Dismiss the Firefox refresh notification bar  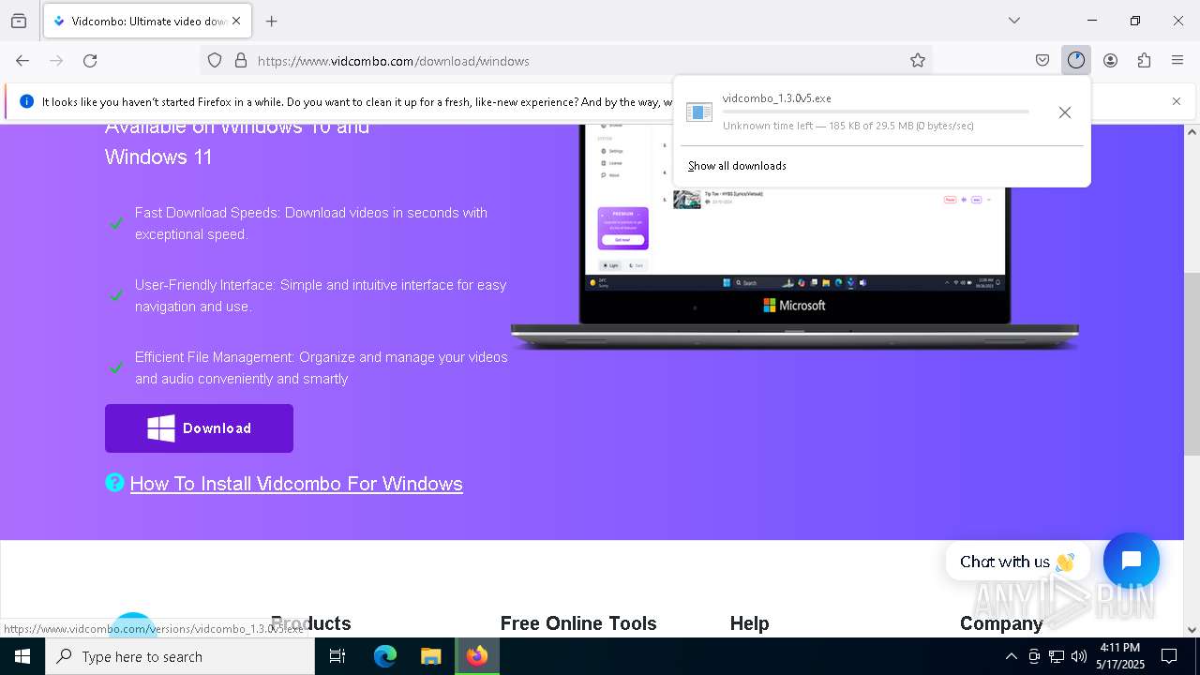click(x=1177, y=101)
